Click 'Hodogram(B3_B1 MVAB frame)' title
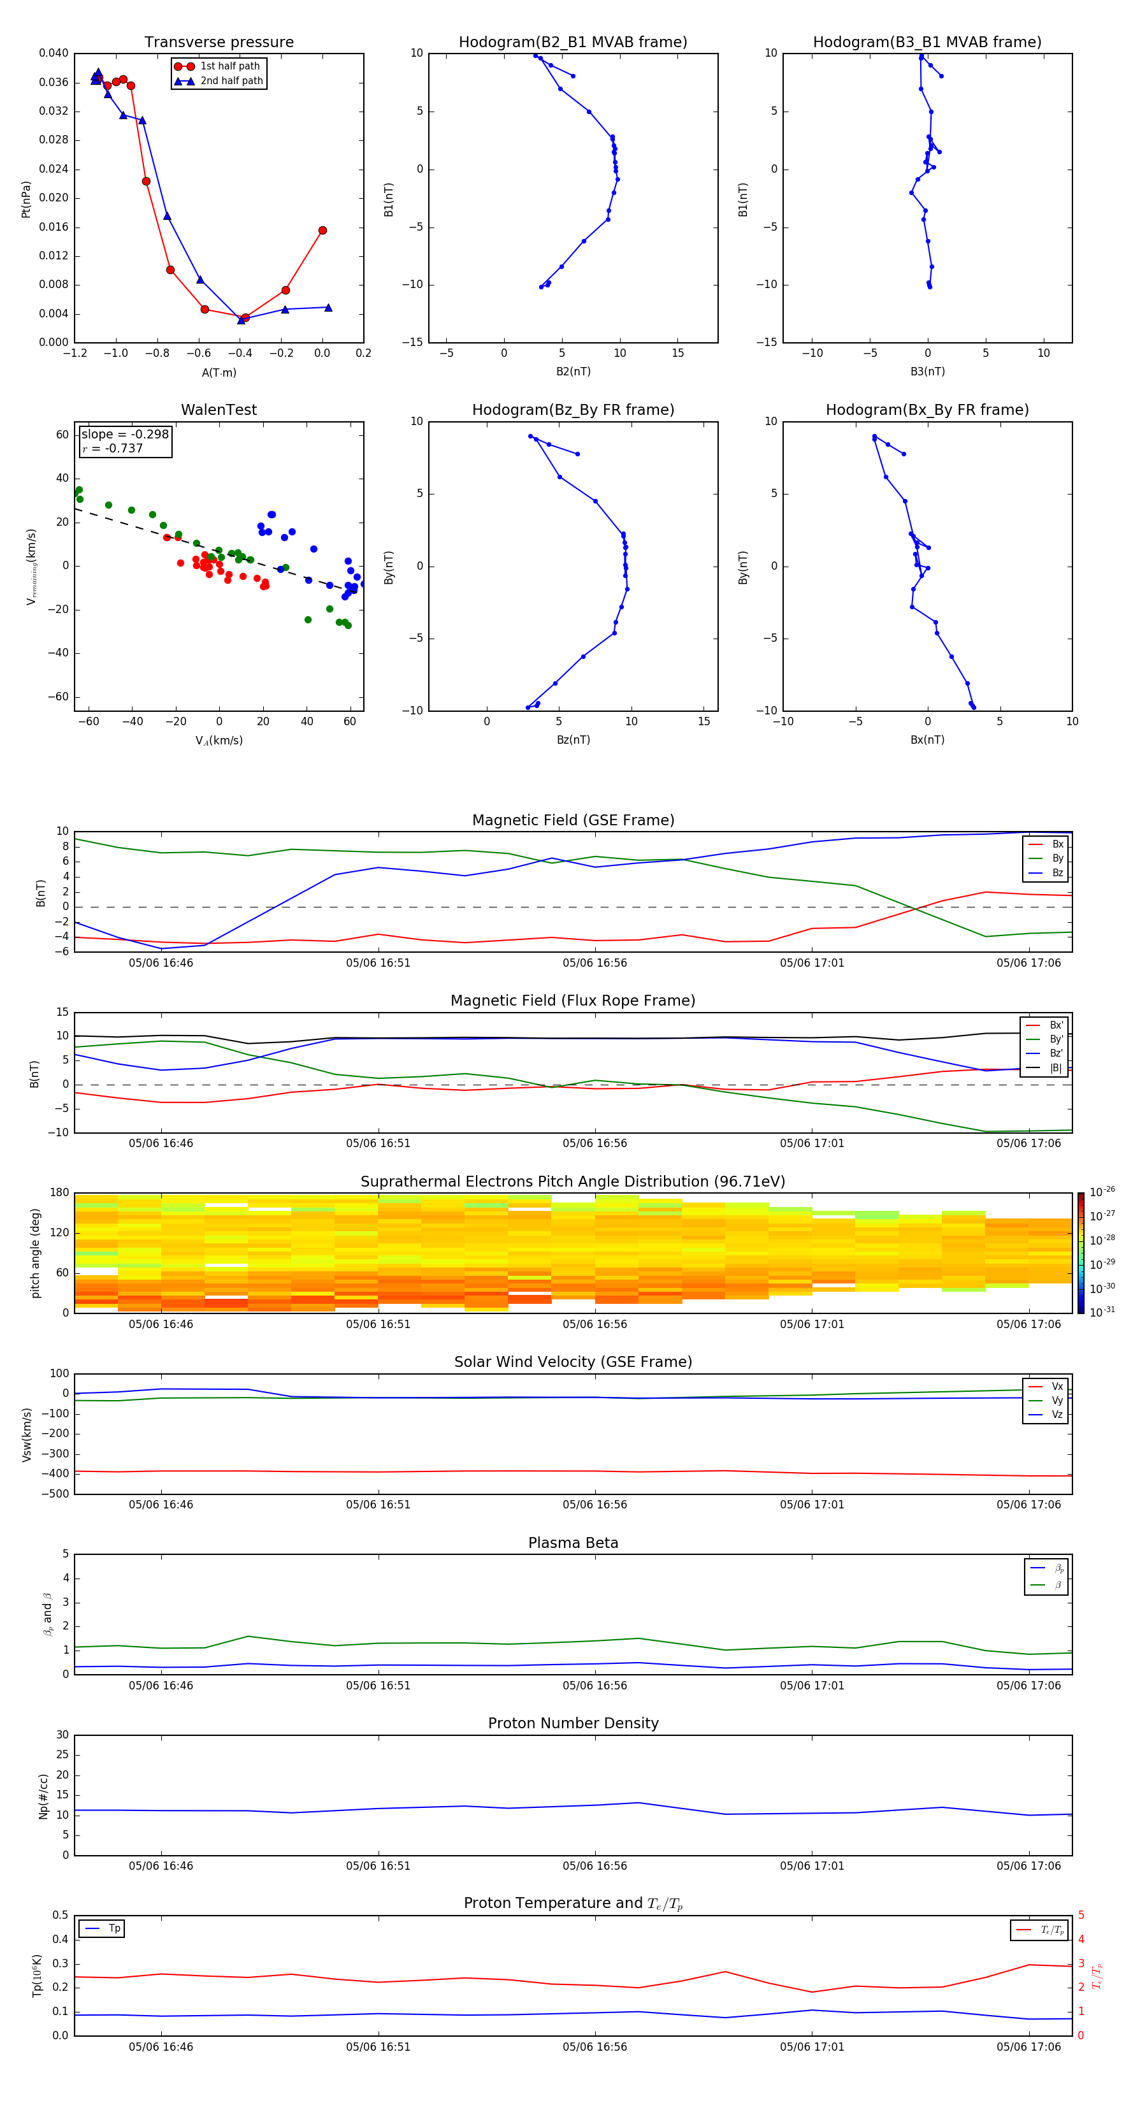 coord(927,43)
